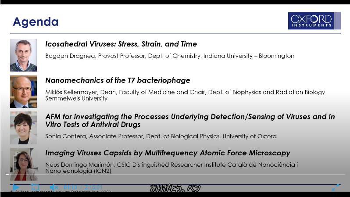Viewport: 350px width, 197px height.
Task: Click the Oxford Instruments logo
Action: [314, 21]
